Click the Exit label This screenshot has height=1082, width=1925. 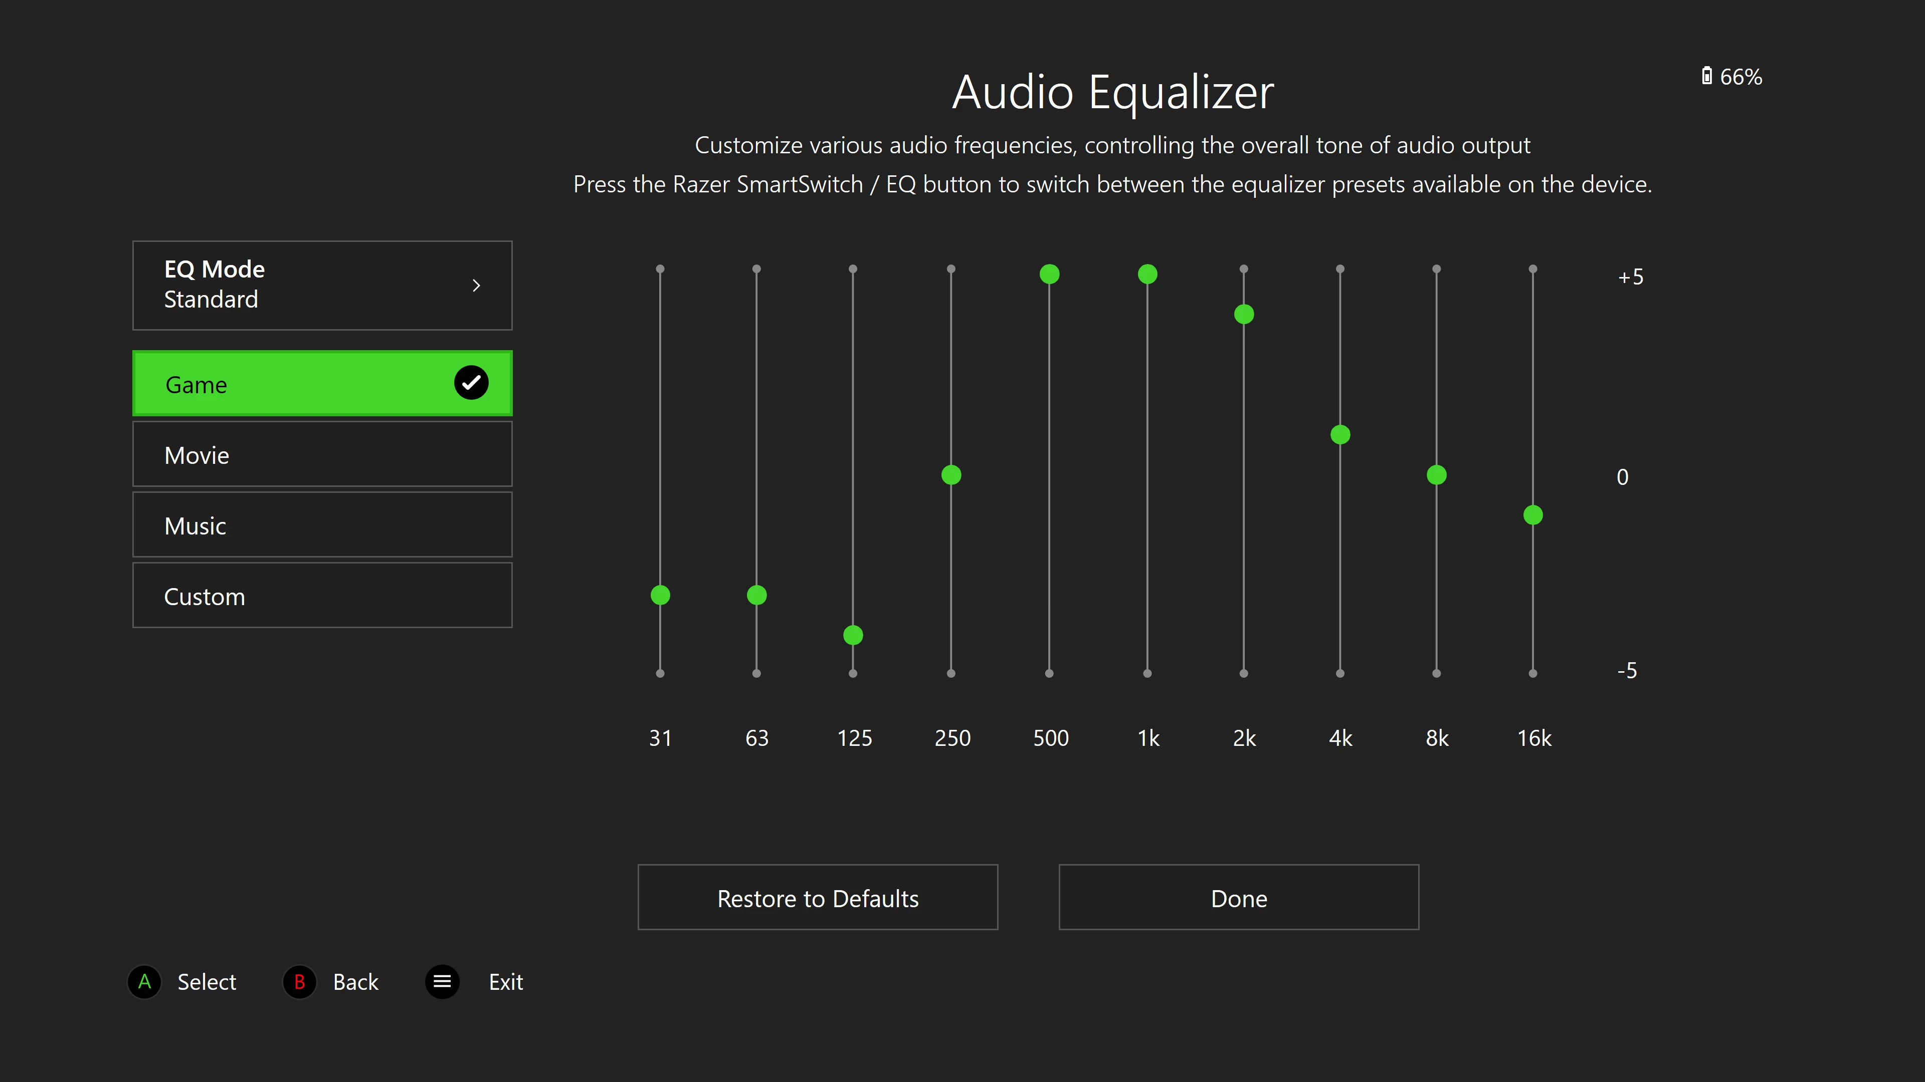506,982
